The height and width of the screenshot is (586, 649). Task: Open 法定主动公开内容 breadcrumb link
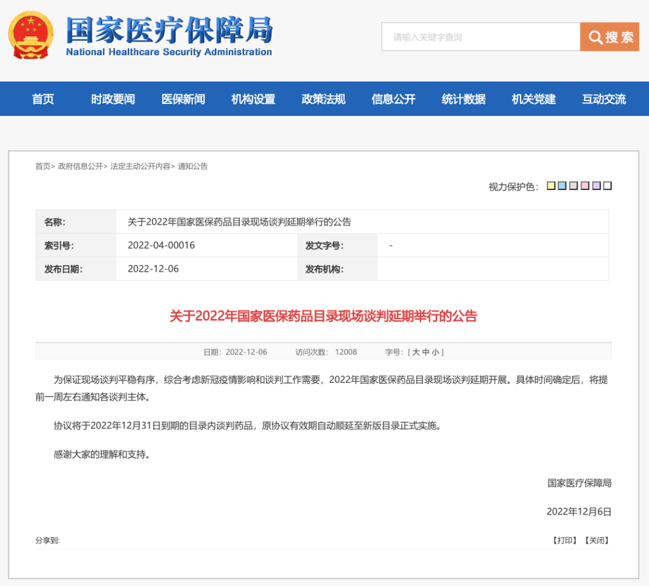coord(140,166)
